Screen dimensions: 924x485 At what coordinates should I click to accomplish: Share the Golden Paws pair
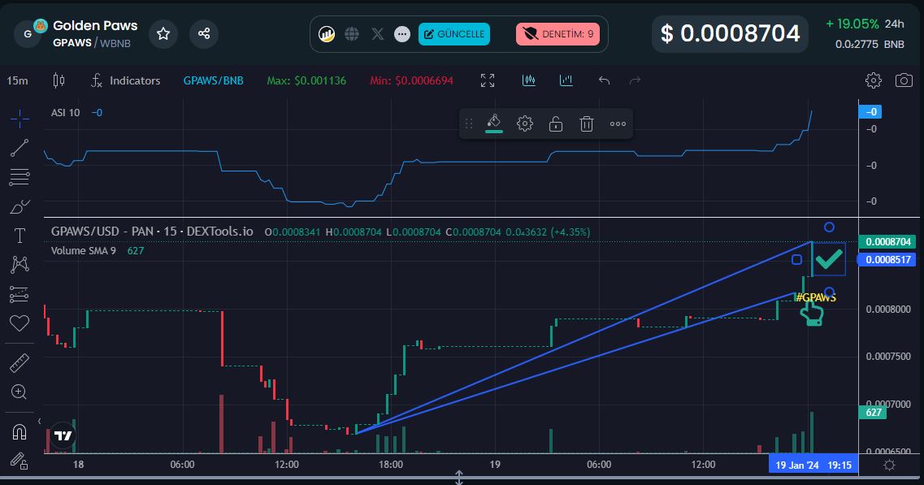(x=204, y=33)
